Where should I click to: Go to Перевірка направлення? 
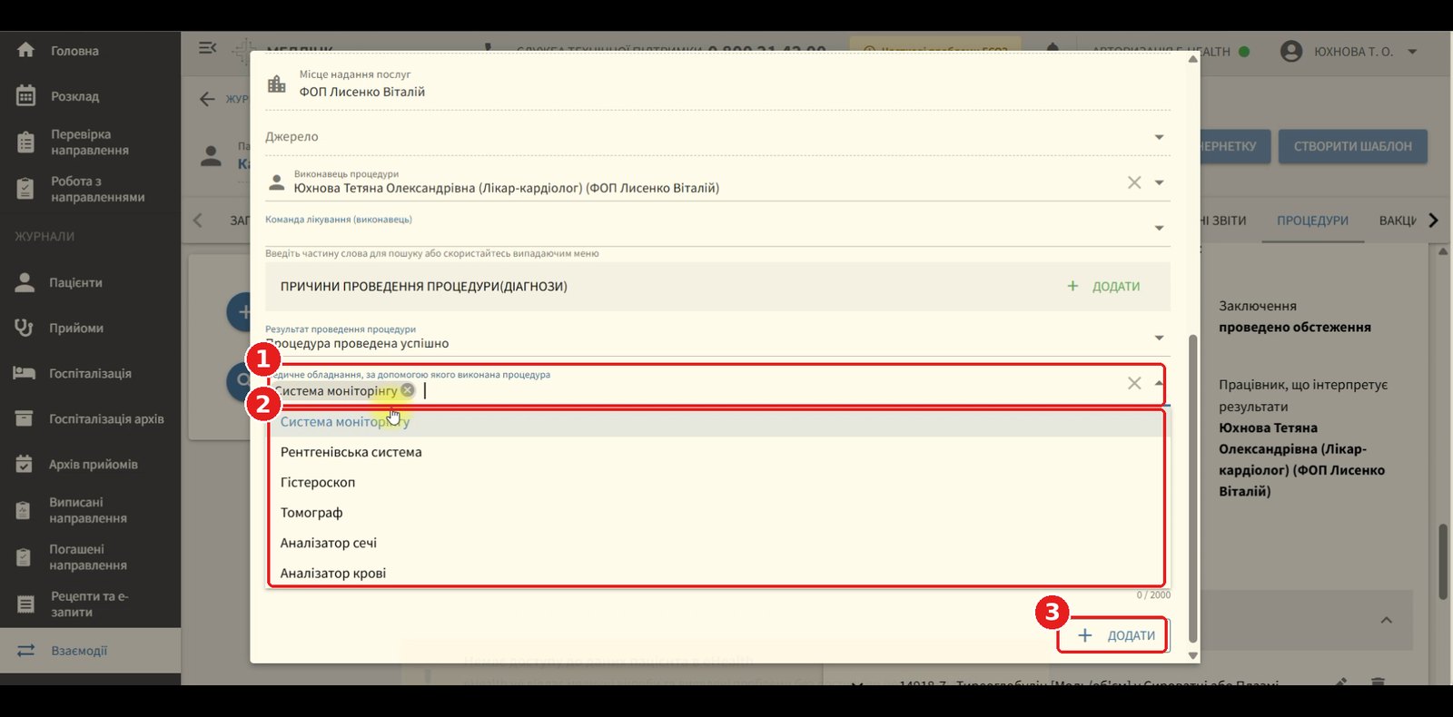click(x=90, y=142)
